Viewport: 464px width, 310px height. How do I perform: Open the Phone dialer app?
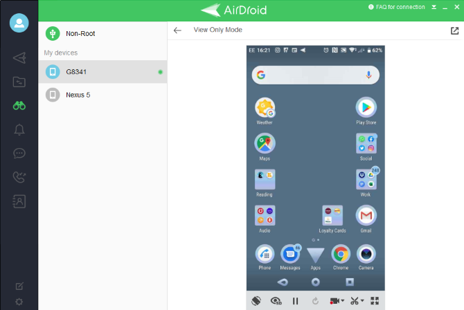(x=265, y=257)
